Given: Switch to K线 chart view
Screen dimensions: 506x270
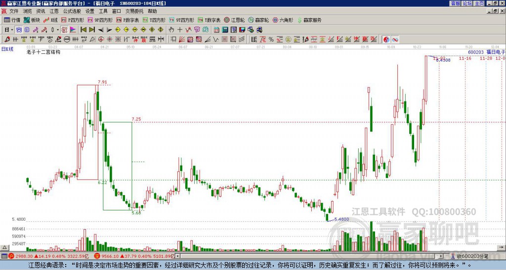Looking at the screenshot, I should pos(50,20).
